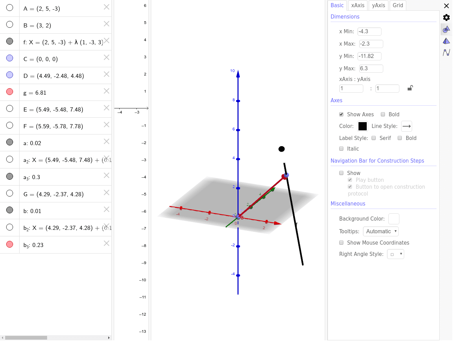Select the 3D Graphics pyramid preferences icon
The width and height of the screenshot is (453, 341).
point(446,41)
